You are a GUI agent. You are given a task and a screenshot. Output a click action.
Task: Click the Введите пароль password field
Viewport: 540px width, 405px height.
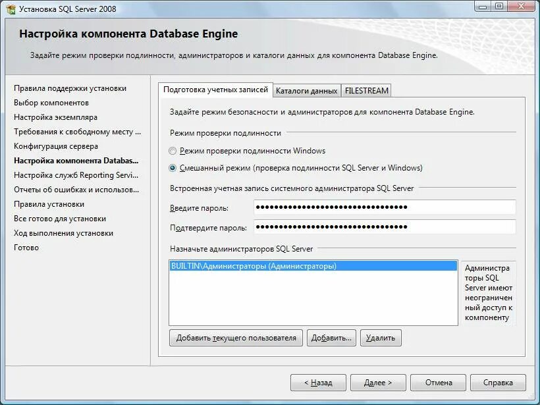point(385,207)
